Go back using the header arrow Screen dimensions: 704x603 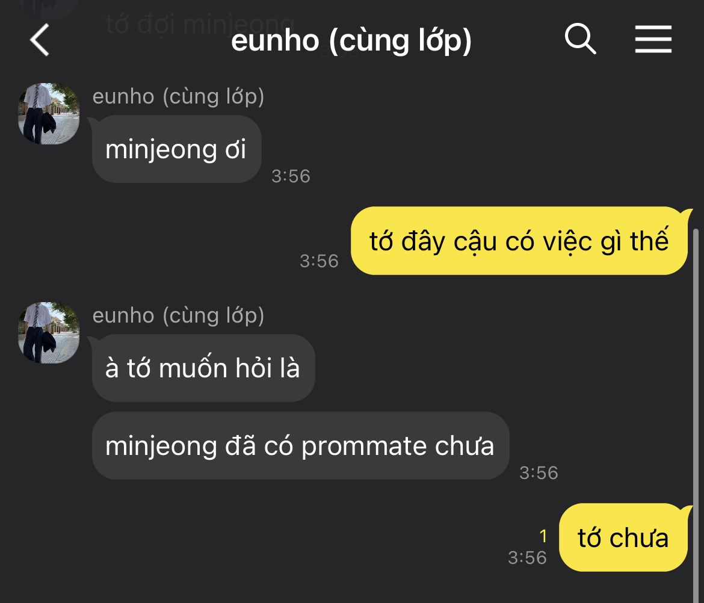40,40
